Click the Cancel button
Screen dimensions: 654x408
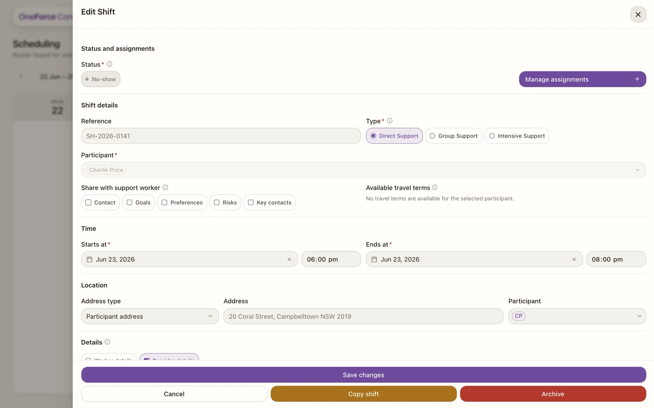tap(174, 394)
